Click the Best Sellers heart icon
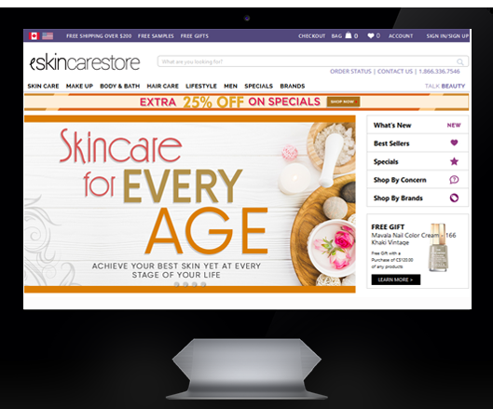This screenshot has width=493, height=409. [454, 143]
